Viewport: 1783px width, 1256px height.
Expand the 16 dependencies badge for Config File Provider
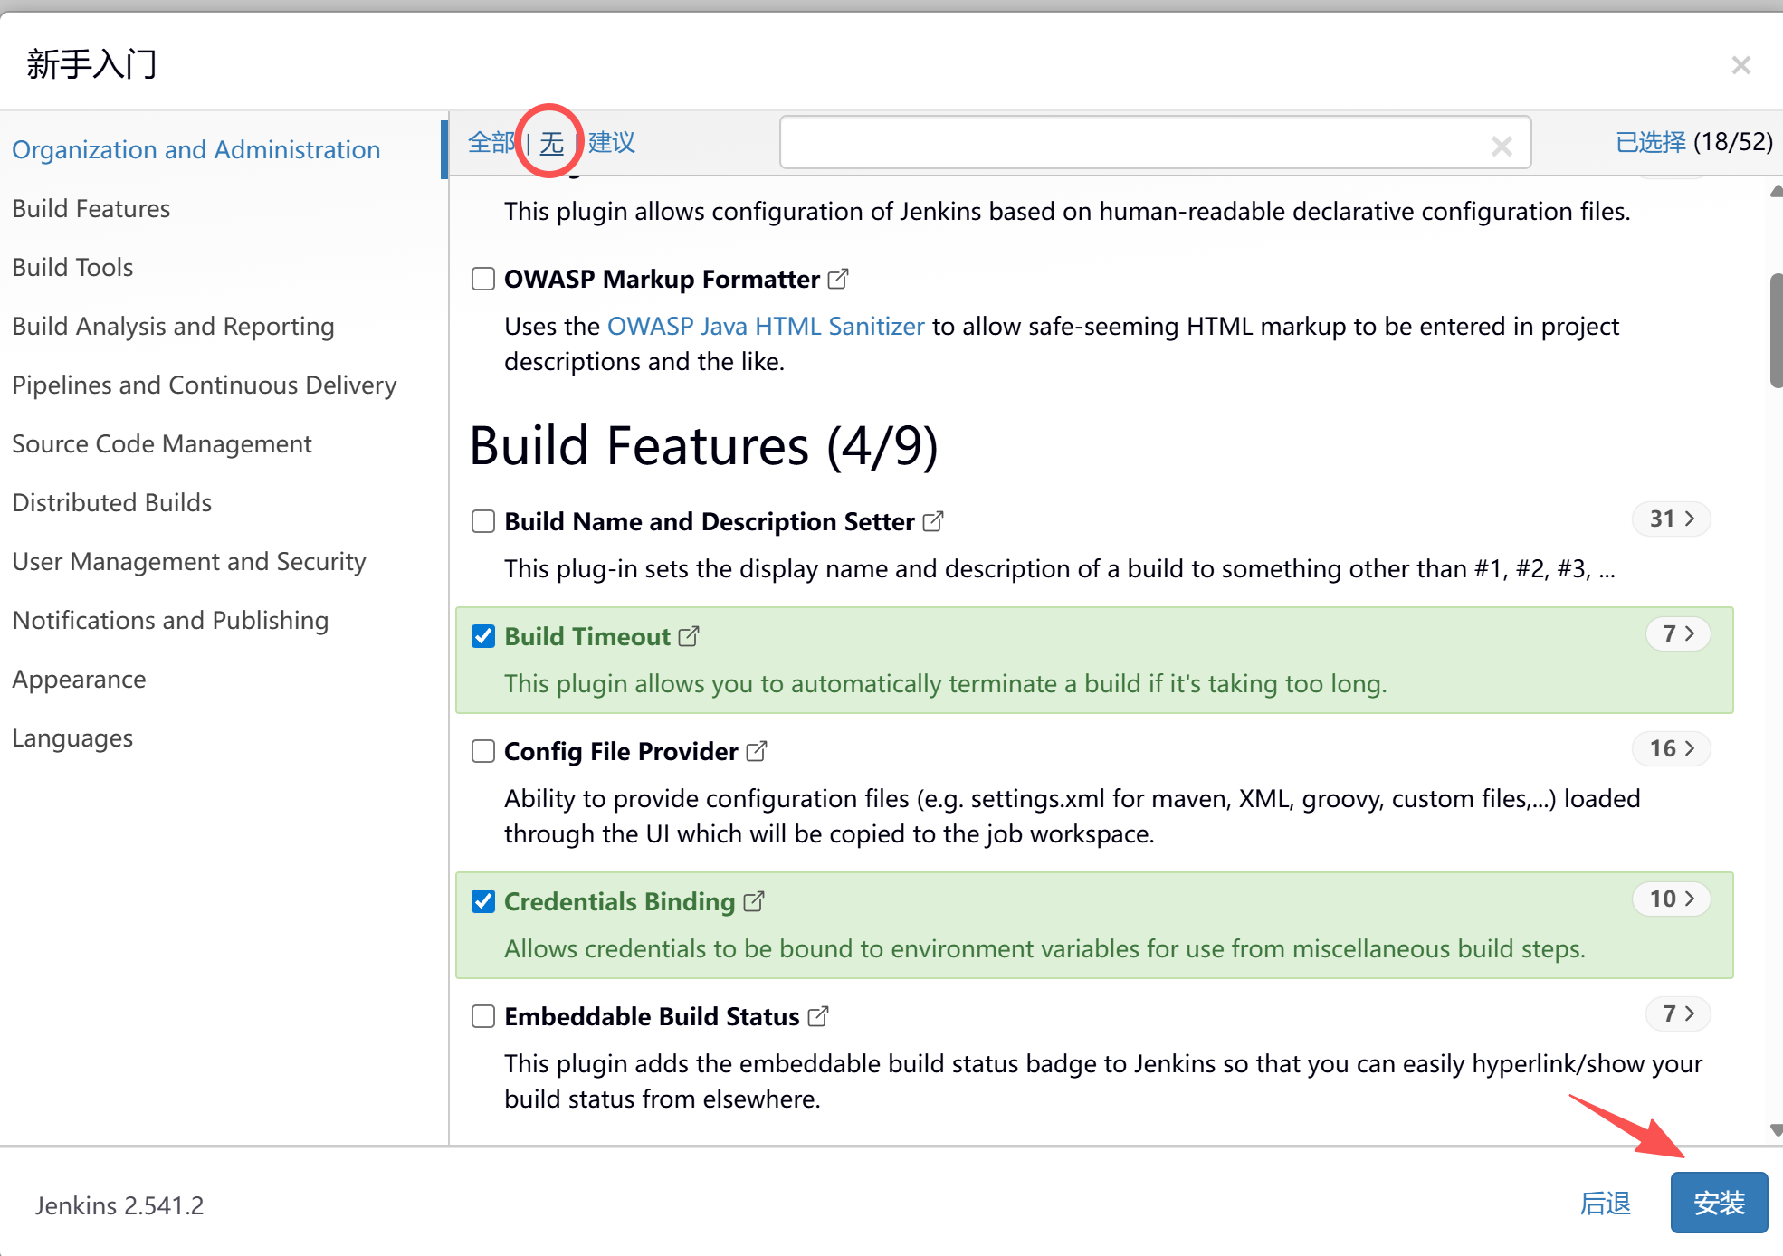click(x=1671, y=748)
